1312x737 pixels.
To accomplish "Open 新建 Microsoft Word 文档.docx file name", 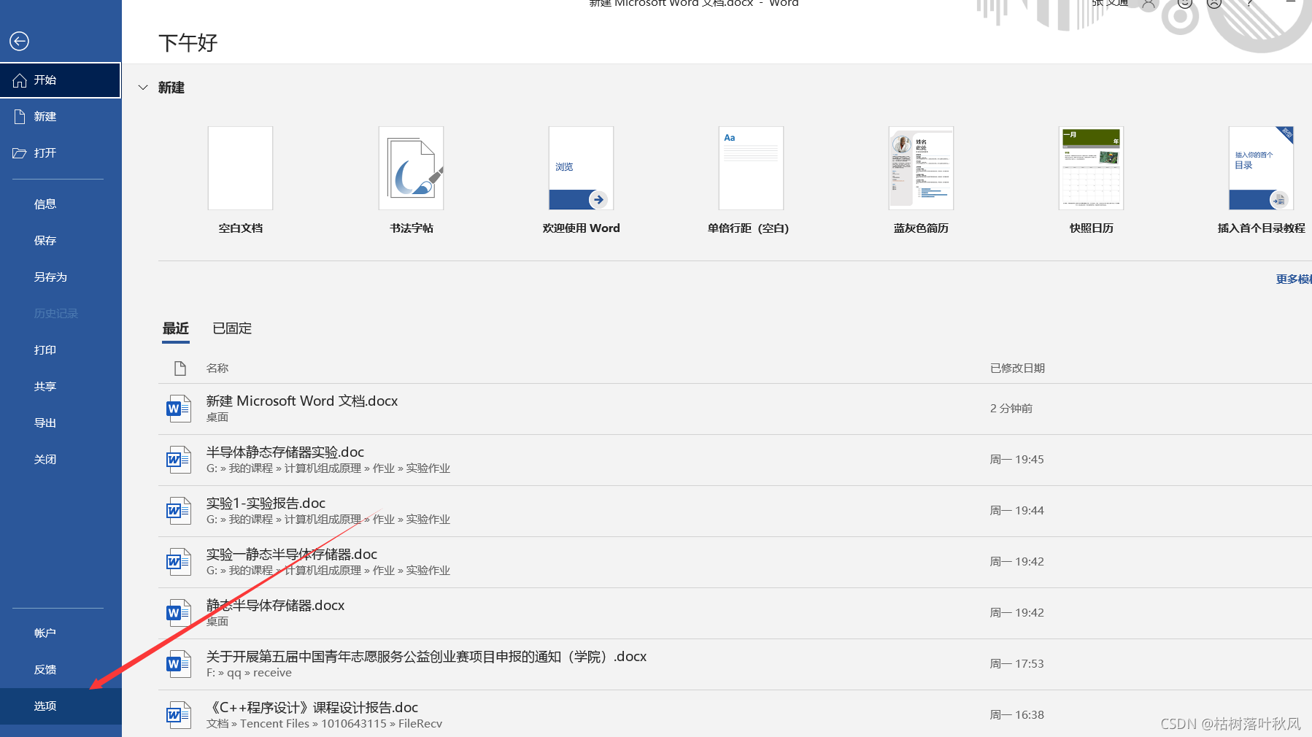I will point(302,401).
